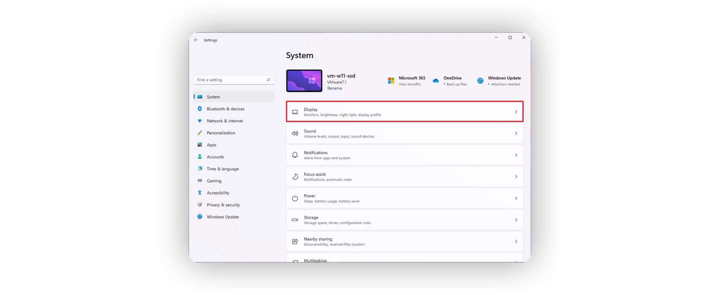The height and width of the screenshot is (295, 720).
Task: Expand Nearby sharing chevron
Action: coord(516,242)
